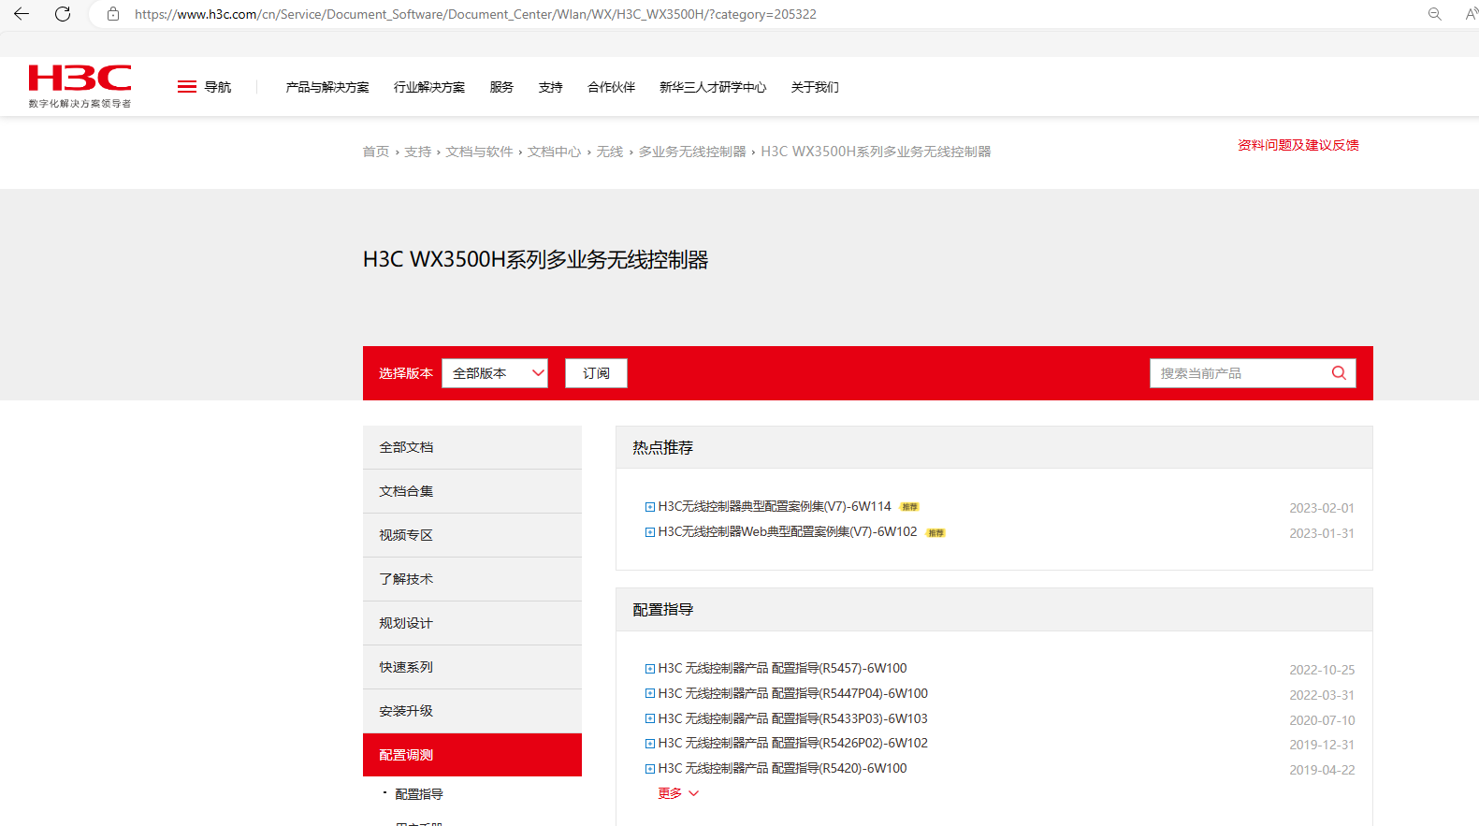The height and width of the screenshot is (826, 1479).
Task: Select 视频专区 in the sidebar
Action: click(x=472, y=535)
